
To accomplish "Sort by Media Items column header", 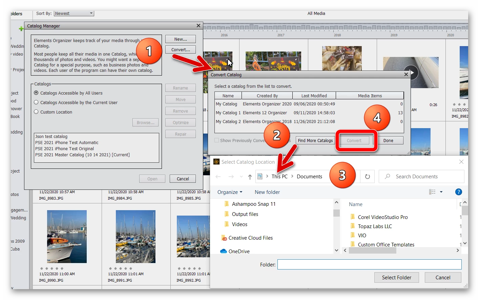I will click(370, 96).
